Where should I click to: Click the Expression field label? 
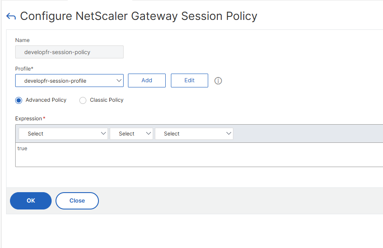coord(29,119)
